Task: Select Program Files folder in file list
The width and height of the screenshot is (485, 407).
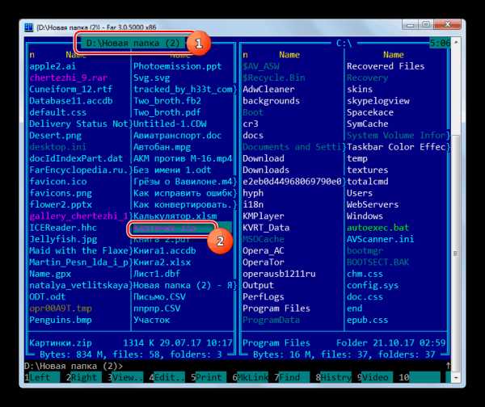Action: (x=276, y=308)
